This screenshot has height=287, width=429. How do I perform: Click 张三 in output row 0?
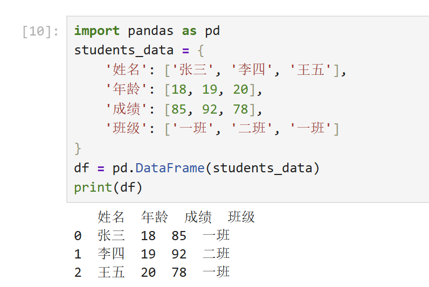pos(112,236)
